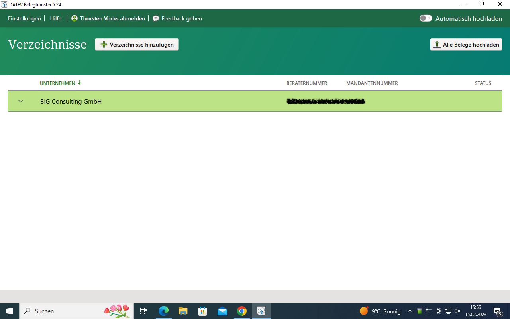
Task: Select the BIG Consulting GmbH company name
Action: click(71, 102)
